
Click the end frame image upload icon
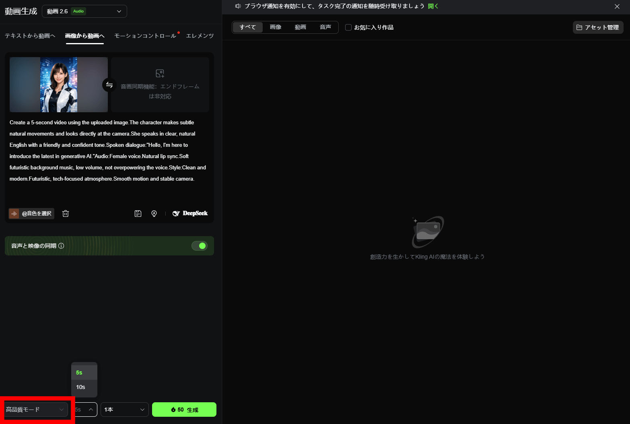pos(160,74)
